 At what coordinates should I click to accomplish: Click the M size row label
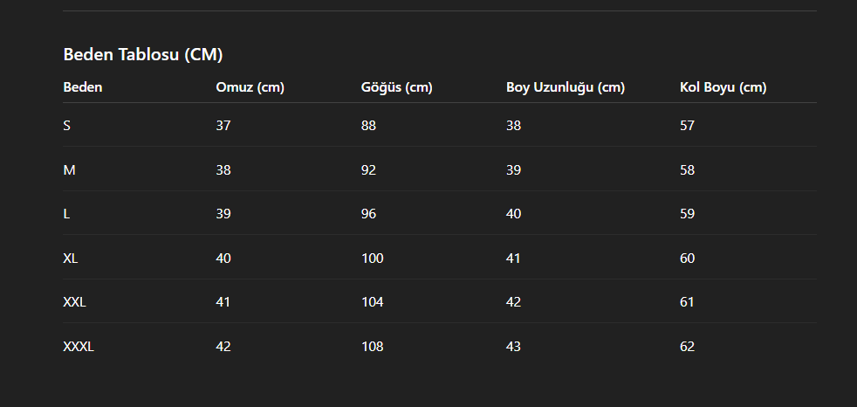70,170
